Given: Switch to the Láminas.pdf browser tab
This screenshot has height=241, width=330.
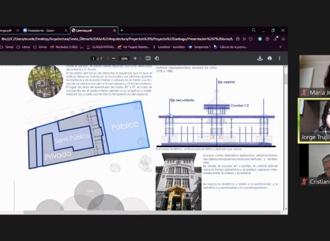Looking at the screenshot, I should click(x=94, y=31).
